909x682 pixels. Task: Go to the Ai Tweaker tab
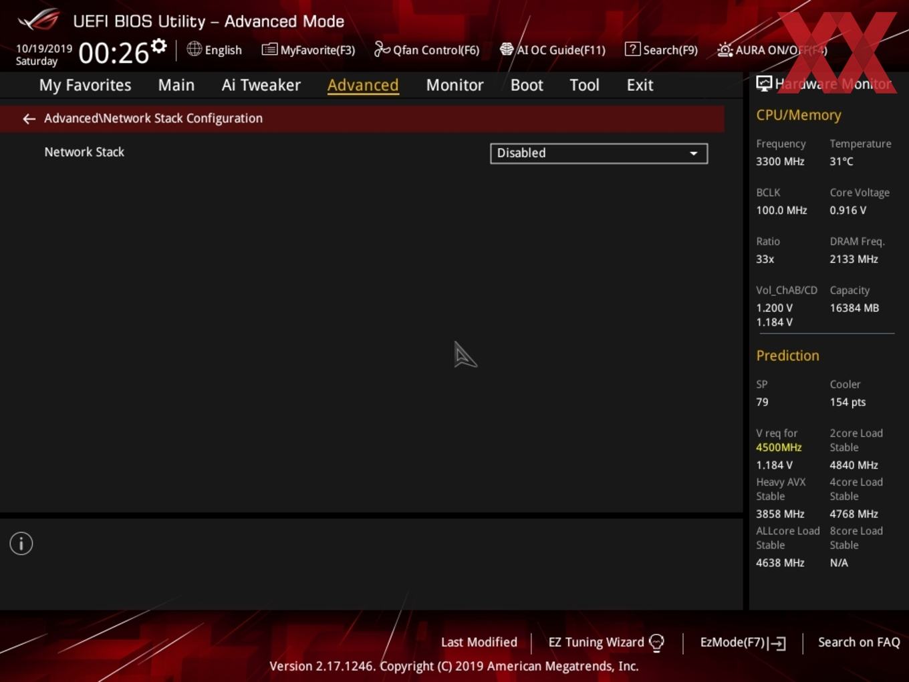pos(261,85)
